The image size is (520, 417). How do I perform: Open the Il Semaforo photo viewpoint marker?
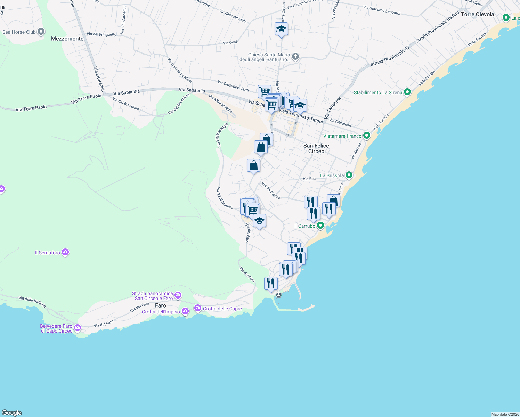click(x=65, y=252)
